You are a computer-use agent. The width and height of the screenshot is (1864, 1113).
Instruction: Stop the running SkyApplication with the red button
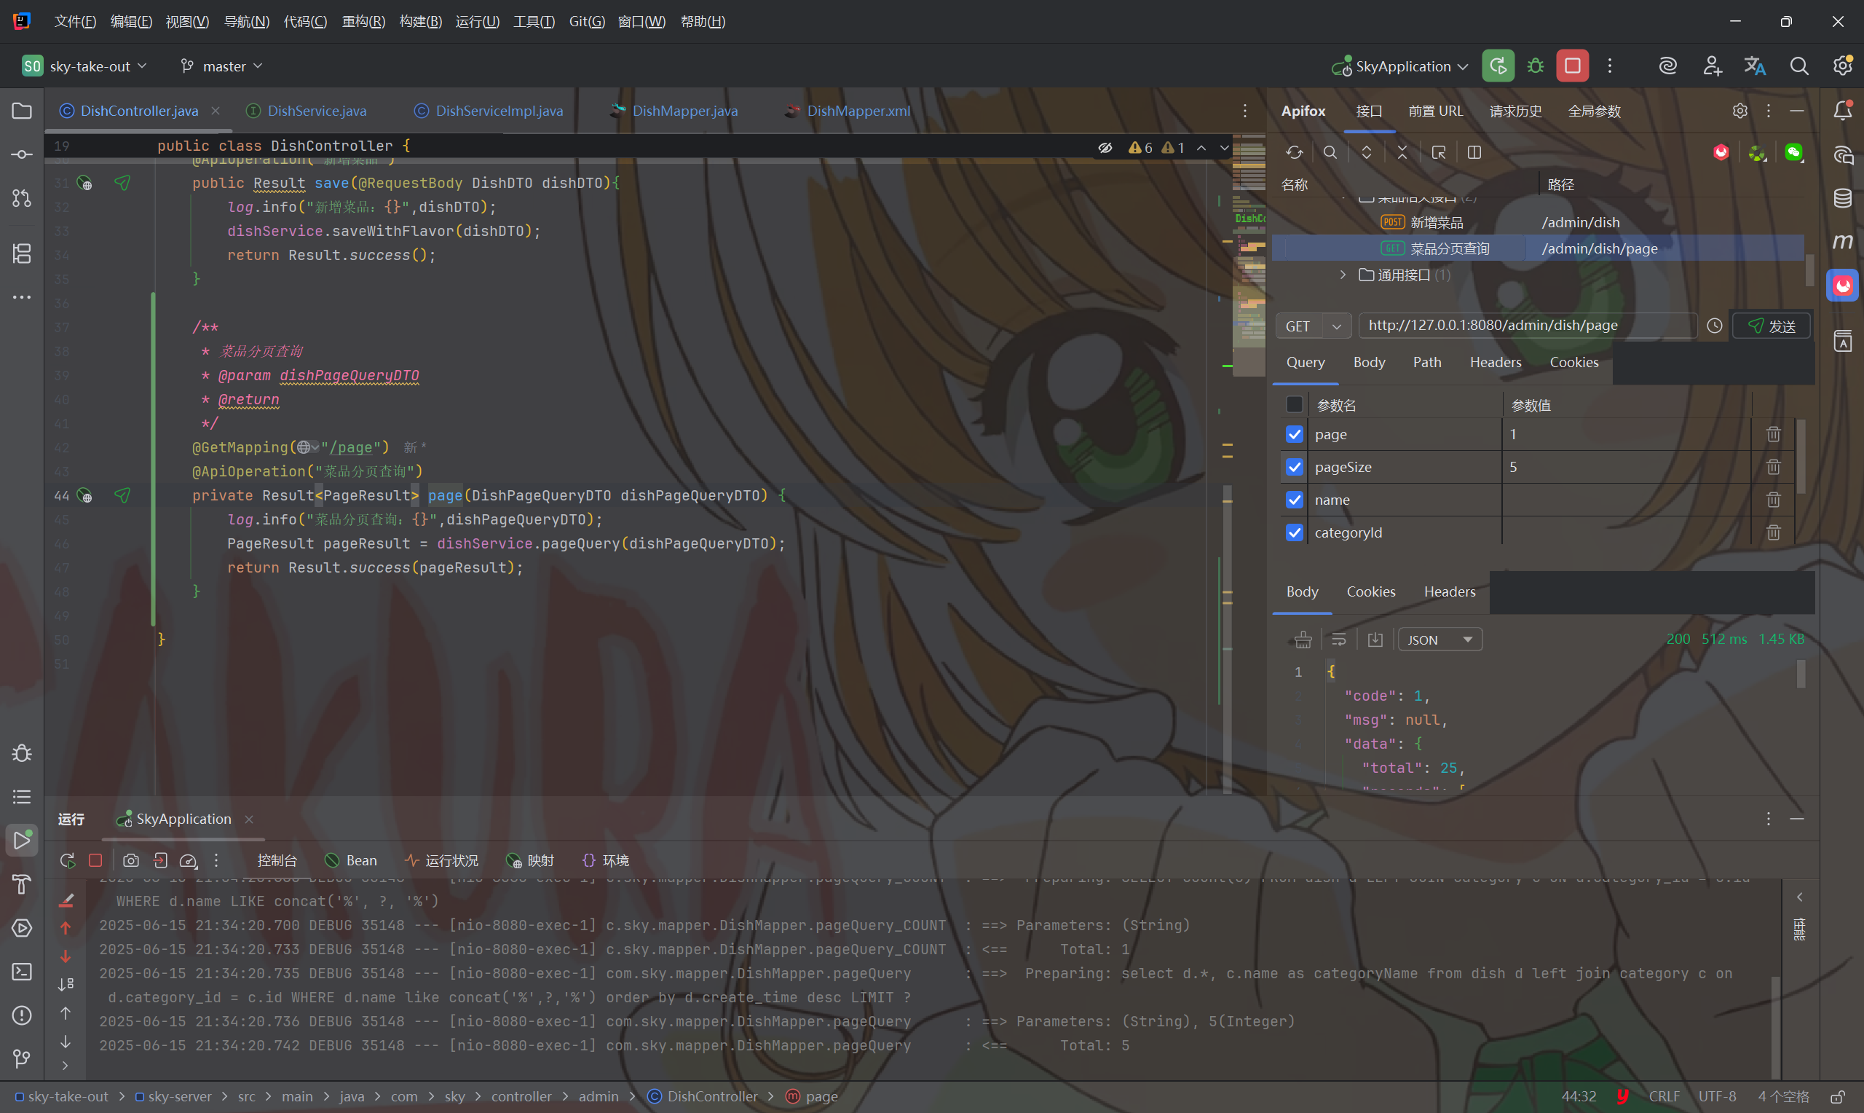[x=1572, y=66]
